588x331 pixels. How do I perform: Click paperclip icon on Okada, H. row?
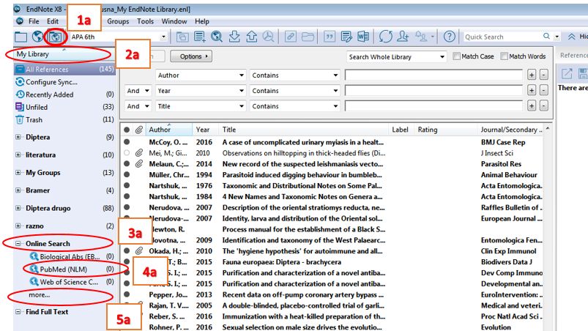coord(138,250)
